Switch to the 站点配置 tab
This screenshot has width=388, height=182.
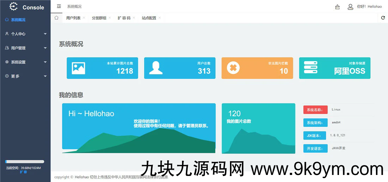pos(149,18)
